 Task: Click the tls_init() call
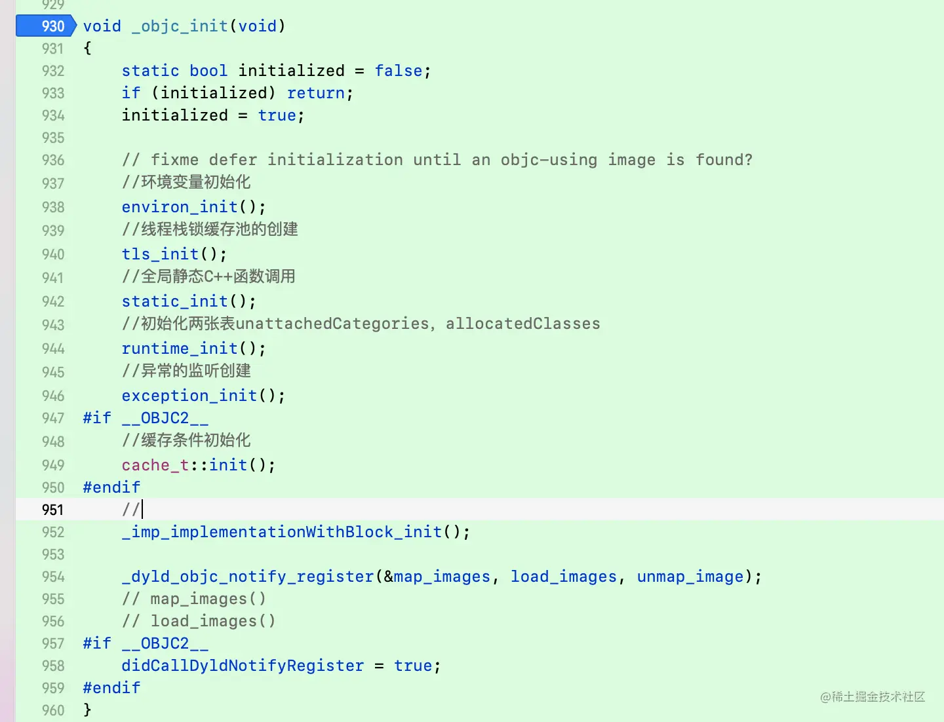click(174, 254)
